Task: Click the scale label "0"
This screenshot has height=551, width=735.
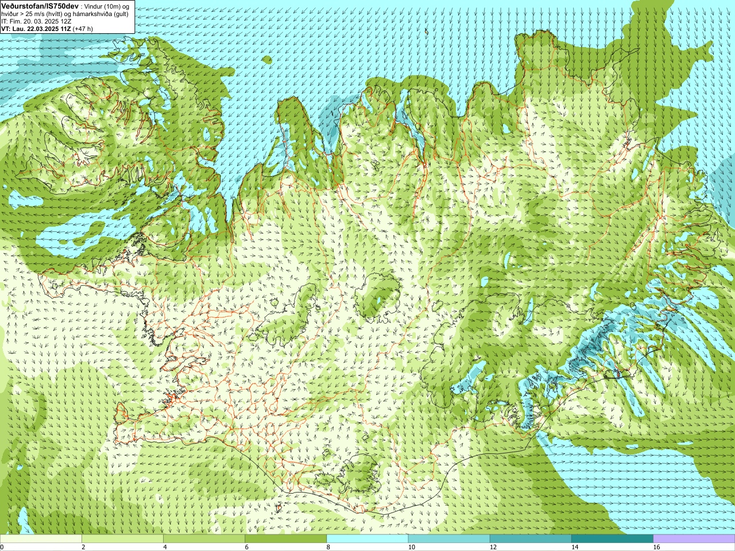Action: coord(2,547)
